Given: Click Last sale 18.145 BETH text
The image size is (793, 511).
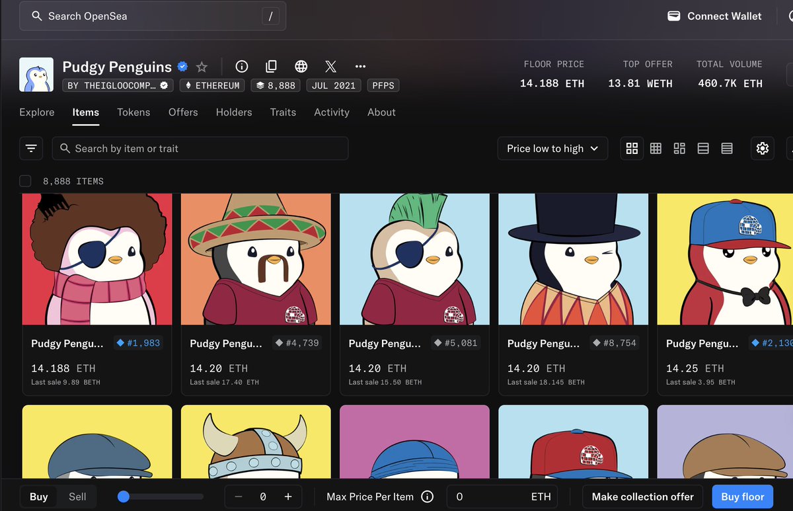Looking at the screenshot, I should (546, 382).
